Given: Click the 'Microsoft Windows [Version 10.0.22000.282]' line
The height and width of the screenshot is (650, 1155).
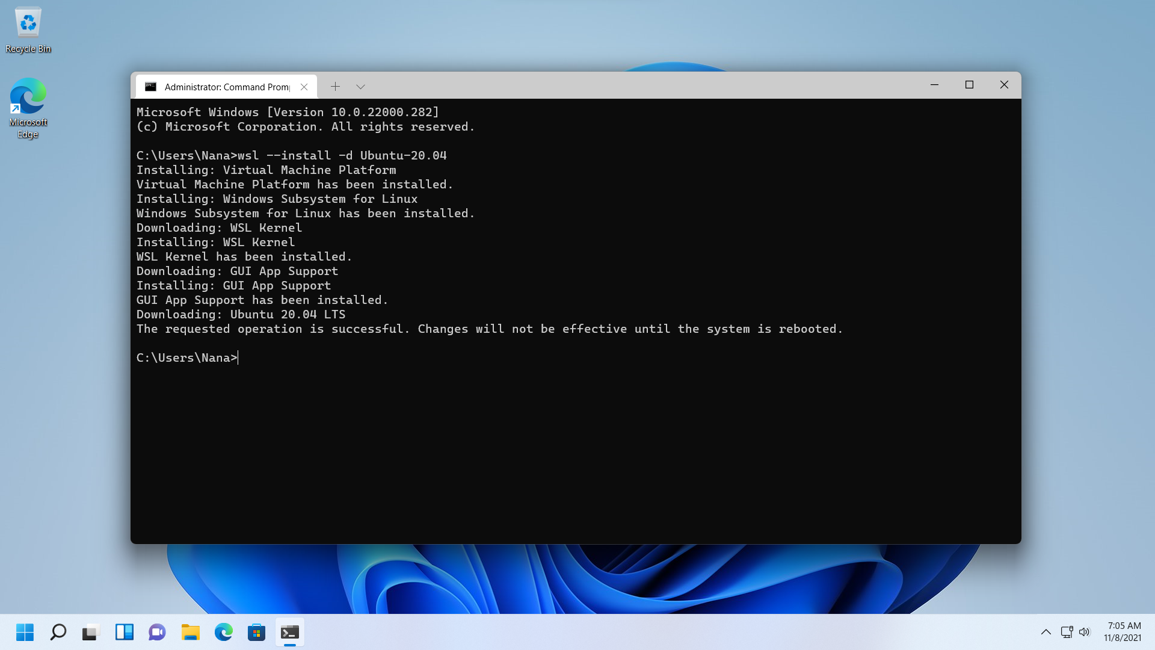Looking at the screenshot, I should pyautogui.click(x=288, y=112).
